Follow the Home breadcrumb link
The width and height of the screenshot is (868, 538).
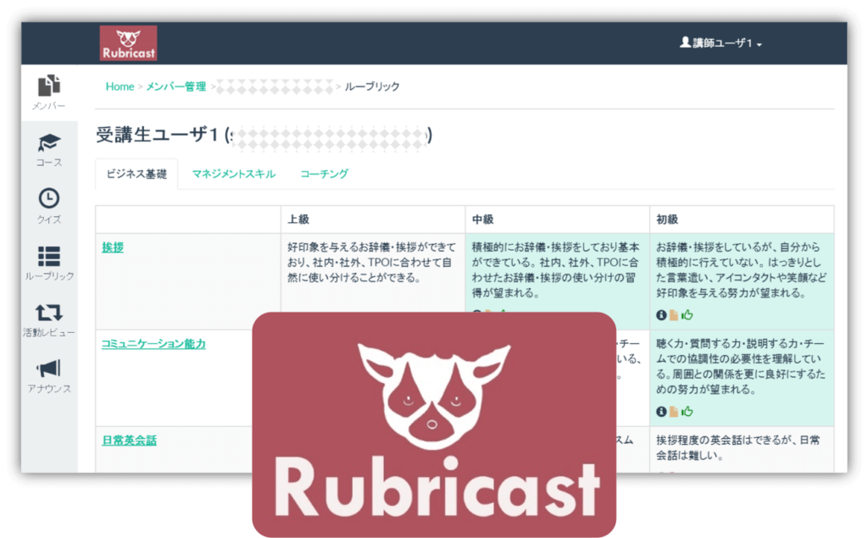tap(120, 86)
